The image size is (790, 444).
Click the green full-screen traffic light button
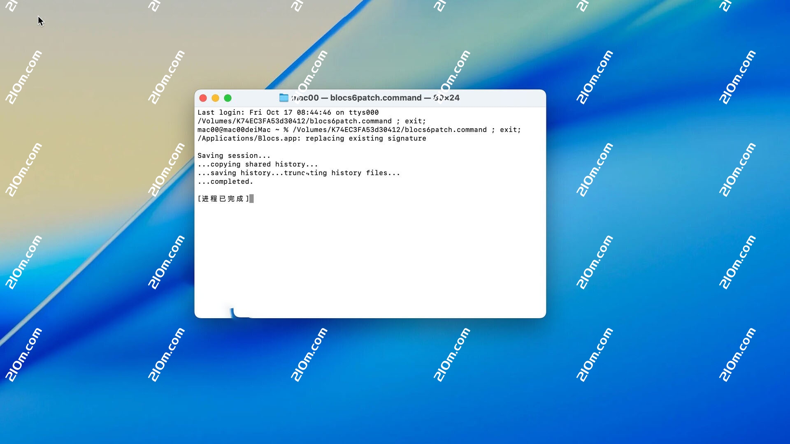[x=228, y=98]
